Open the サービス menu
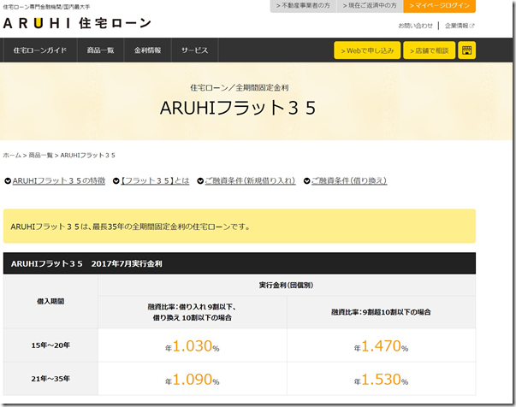Image resolution: width=516 pixels, height=407 pixels. [x=194, y=50]
